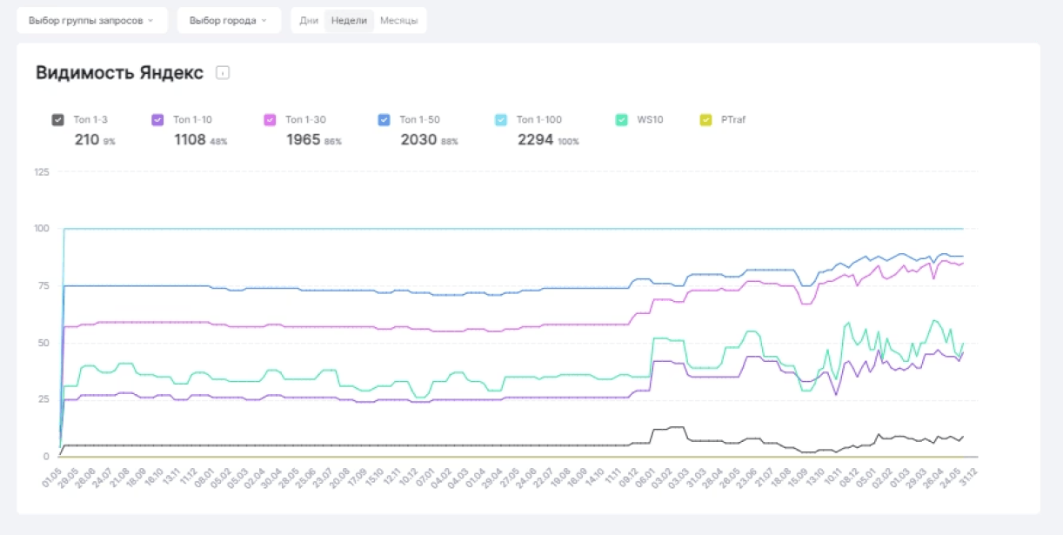This screenshot has height=535, width=1063.
Task: Switch to the Дни period tab
Action: click(x=309, y=20)
